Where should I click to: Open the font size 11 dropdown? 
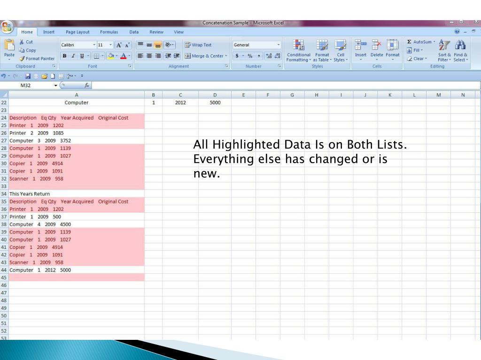click(x=110, y=45)
